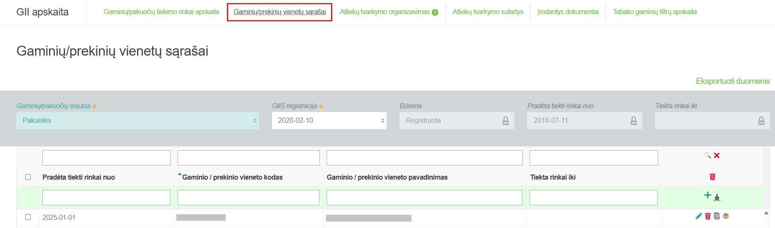Open the package box icon for 2025-01-01 row
775x228 pixels.
click(x=726, y=216)
